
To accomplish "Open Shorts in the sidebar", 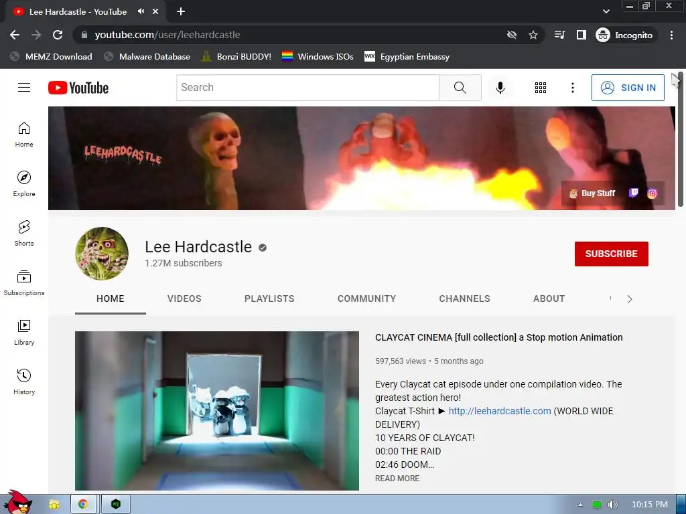I will (x=24, y=234).
